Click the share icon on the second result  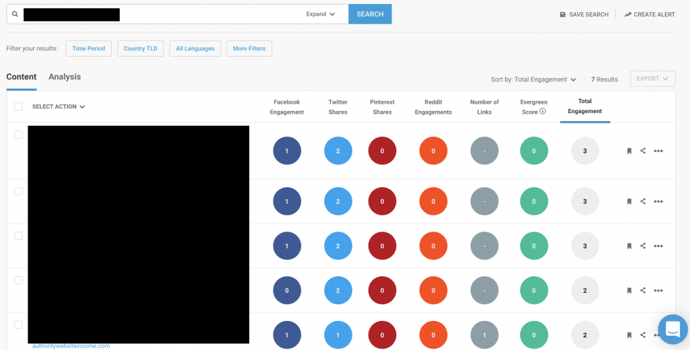(x=643, y=201)
